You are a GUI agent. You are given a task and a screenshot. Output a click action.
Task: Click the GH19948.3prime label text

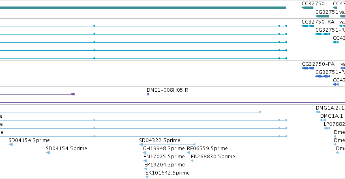[x=164, y=149]
